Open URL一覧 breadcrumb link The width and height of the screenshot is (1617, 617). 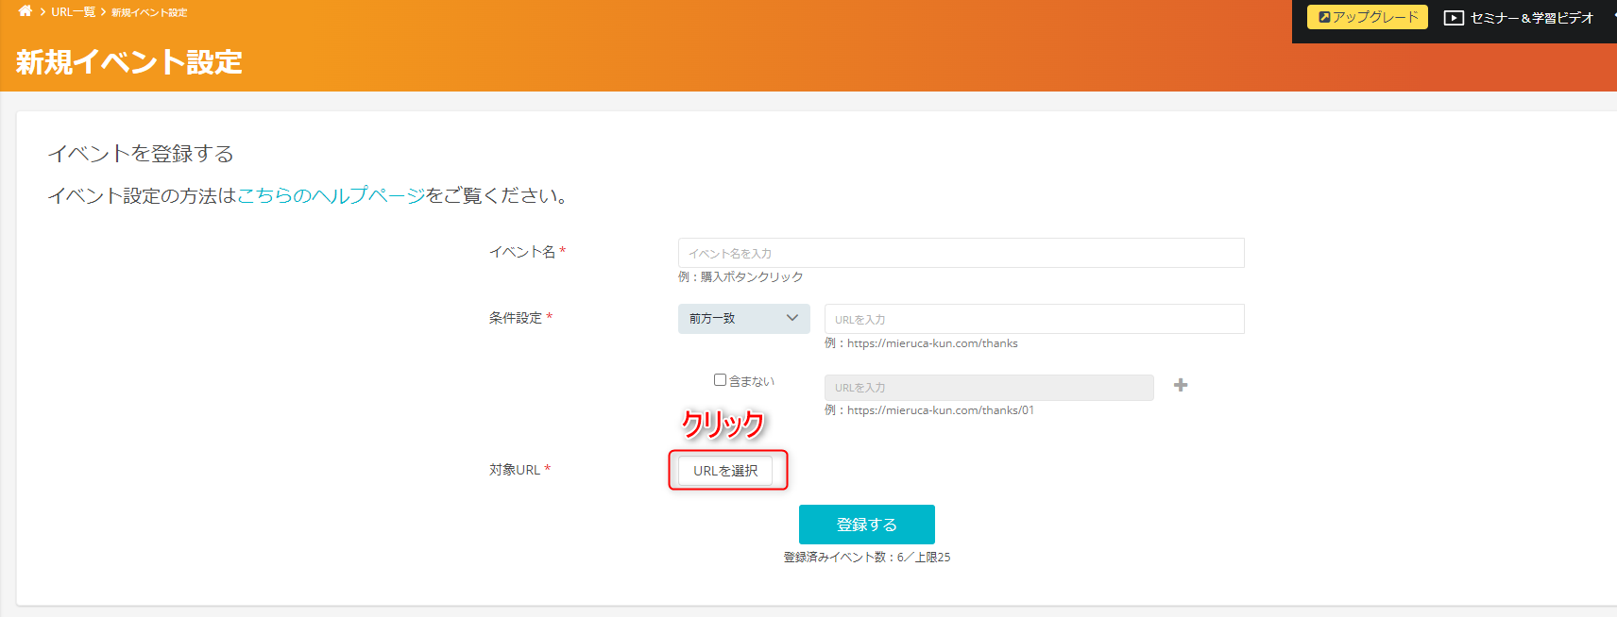[73, 12]
